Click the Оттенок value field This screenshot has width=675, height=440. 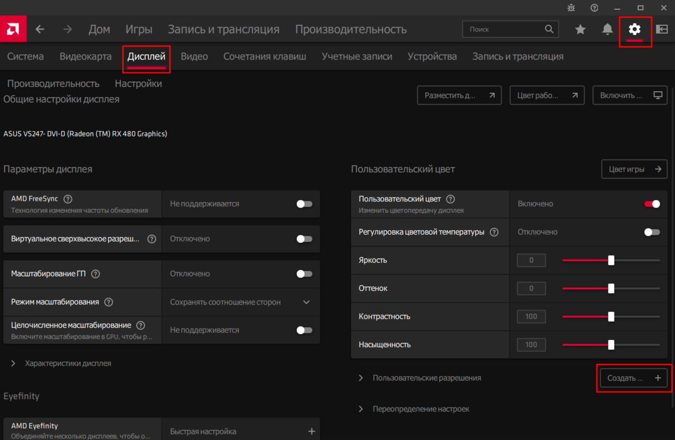531,288
